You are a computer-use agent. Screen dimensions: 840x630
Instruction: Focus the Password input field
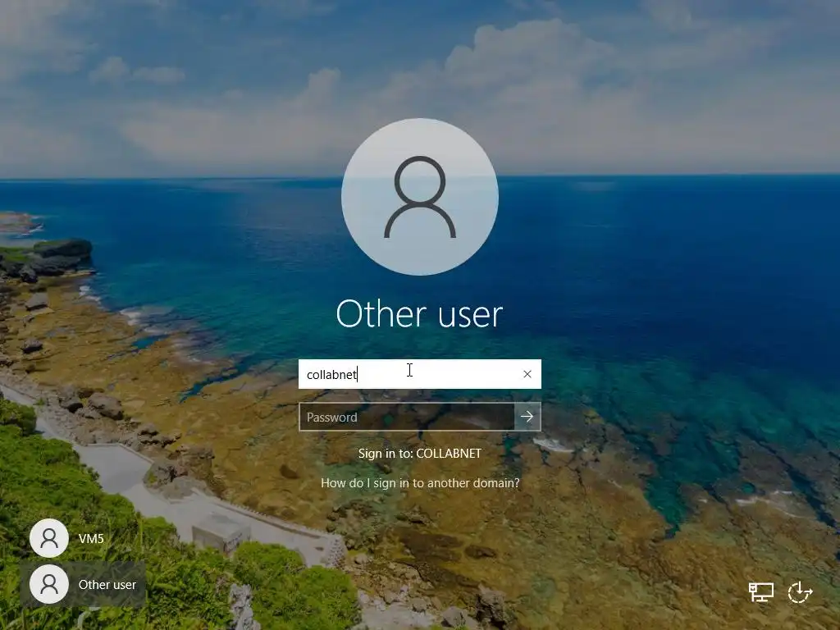pos(407,417)
